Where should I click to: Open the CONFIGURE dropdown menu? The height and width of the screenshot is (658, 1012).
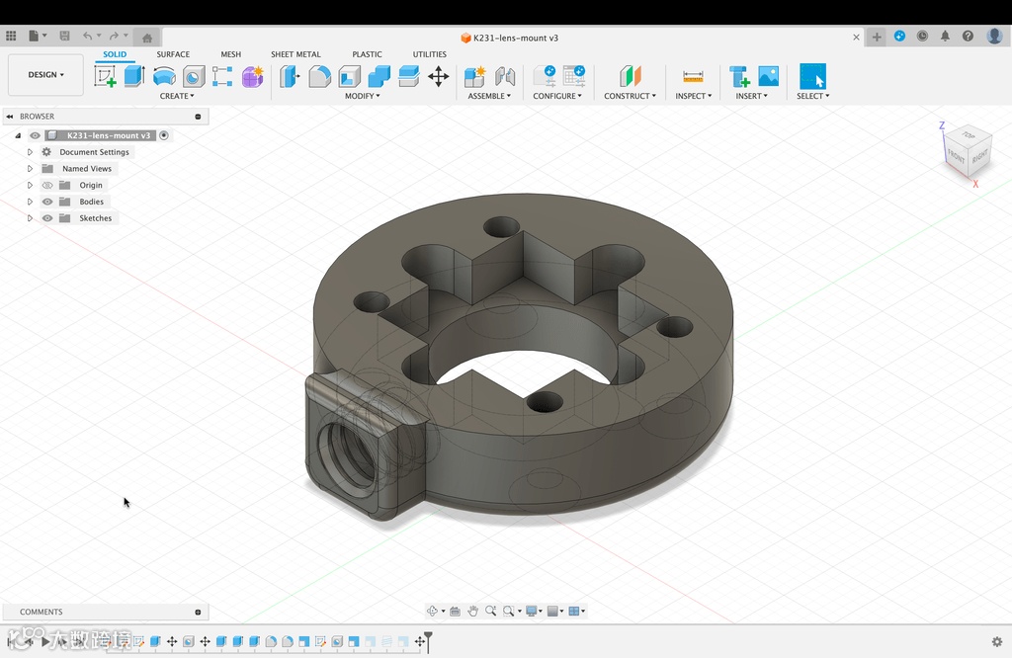tap(557, 96)
